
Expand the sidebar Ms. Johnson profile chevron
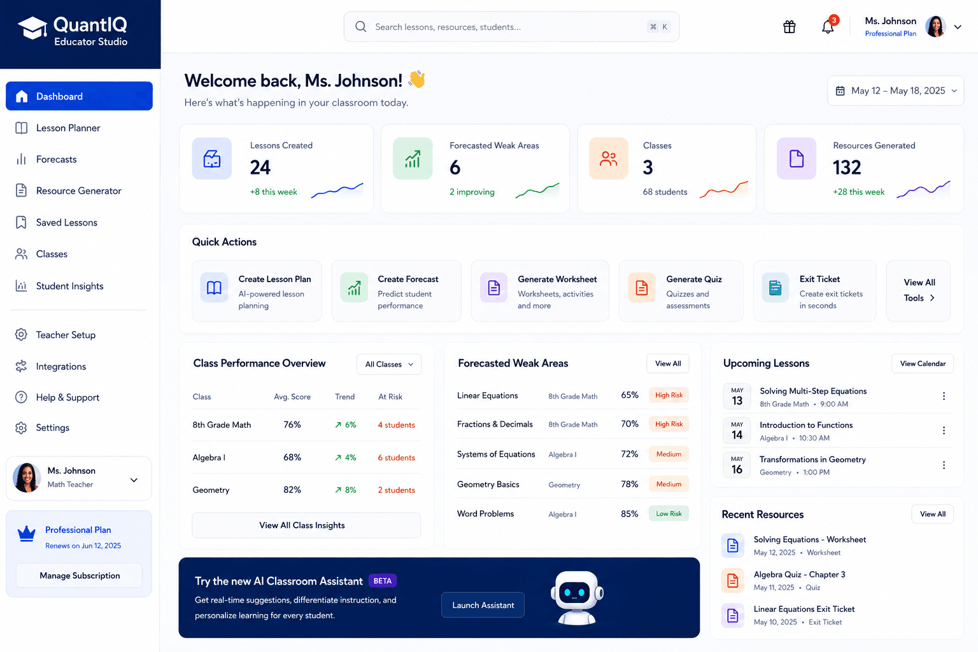[134, 480]
